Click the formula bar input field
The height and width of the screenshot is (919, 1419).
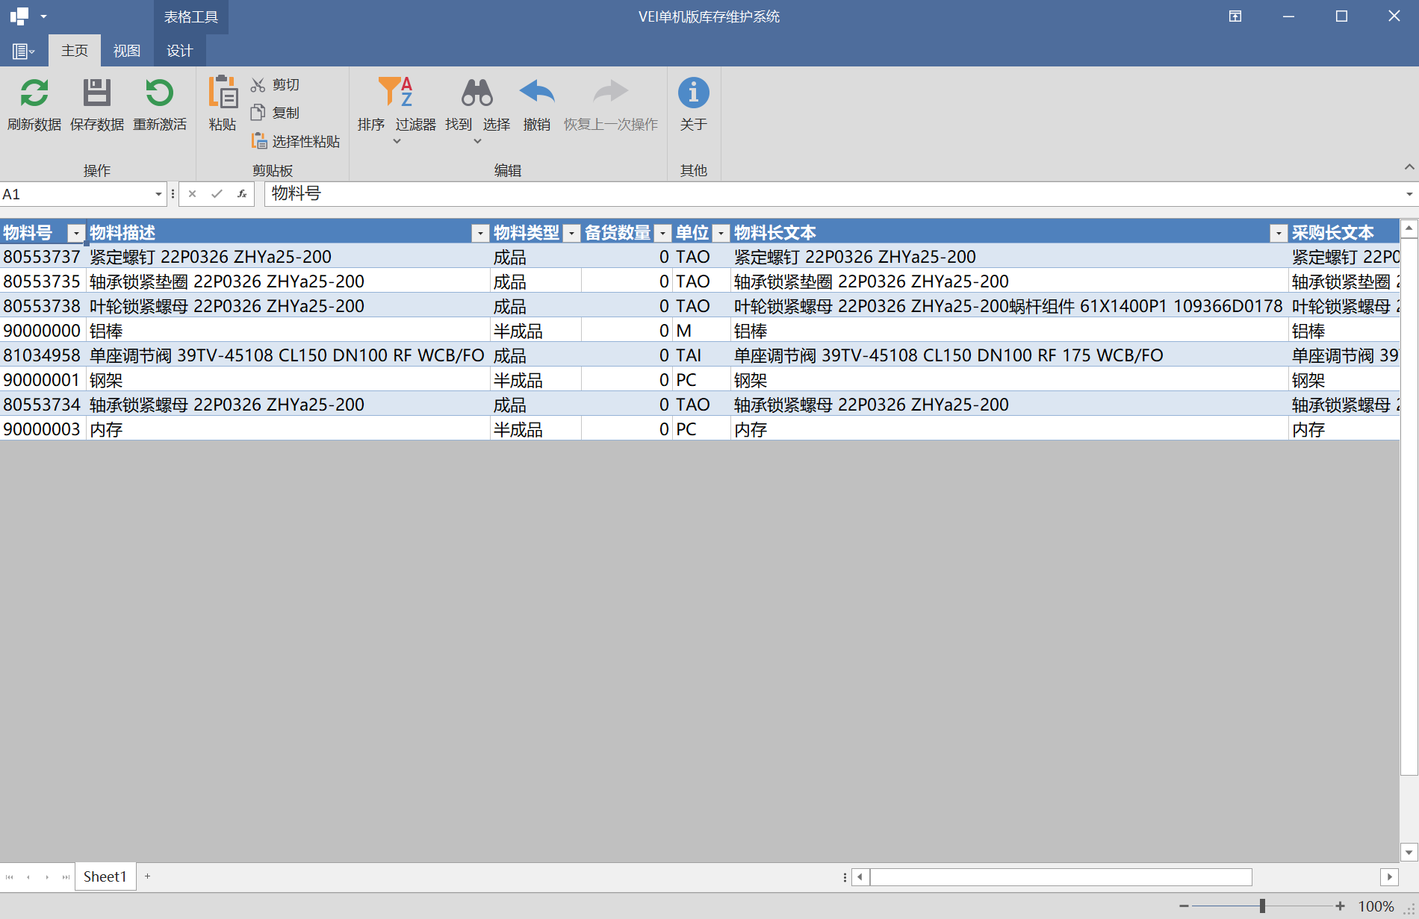tap(822, 194)
